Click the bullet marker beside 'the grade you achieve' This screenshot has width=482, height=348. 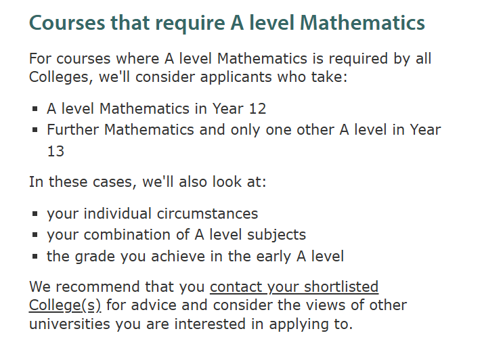(x=35, y=257)
